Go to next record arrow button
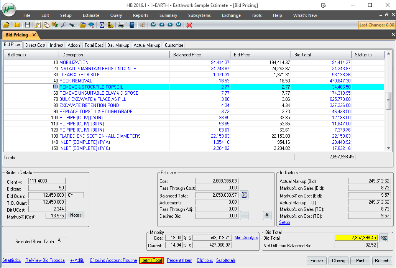Screen dimensions: 396x268 pos(170,25)
